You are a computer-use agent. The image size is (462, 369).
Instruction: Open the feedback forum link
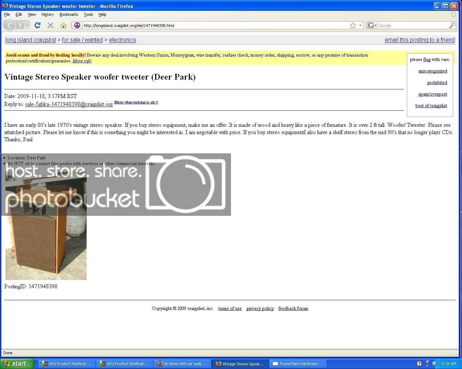[293, 308]
